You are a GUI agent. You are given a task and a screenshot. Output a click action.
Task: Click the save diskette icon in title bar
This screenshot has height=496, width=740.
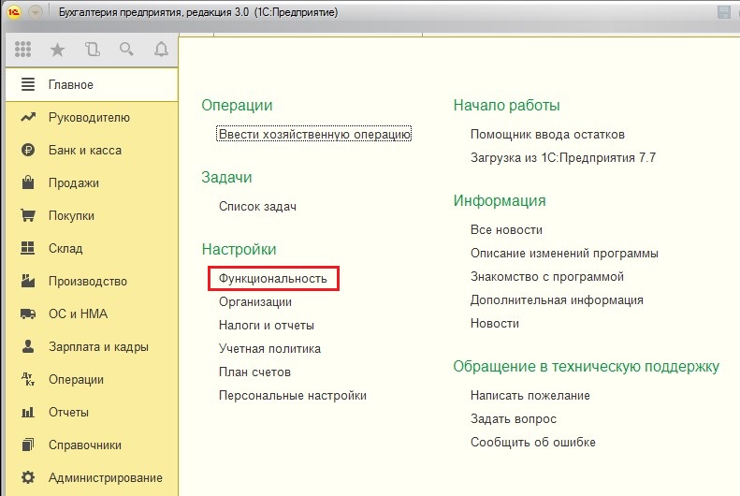pyautogui.click(x=724, y=12)
